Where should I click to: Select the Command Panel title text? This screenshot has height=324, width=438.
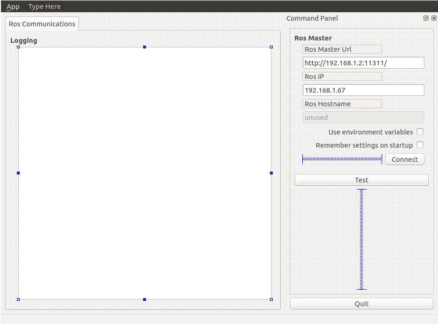tap(312, 18)
